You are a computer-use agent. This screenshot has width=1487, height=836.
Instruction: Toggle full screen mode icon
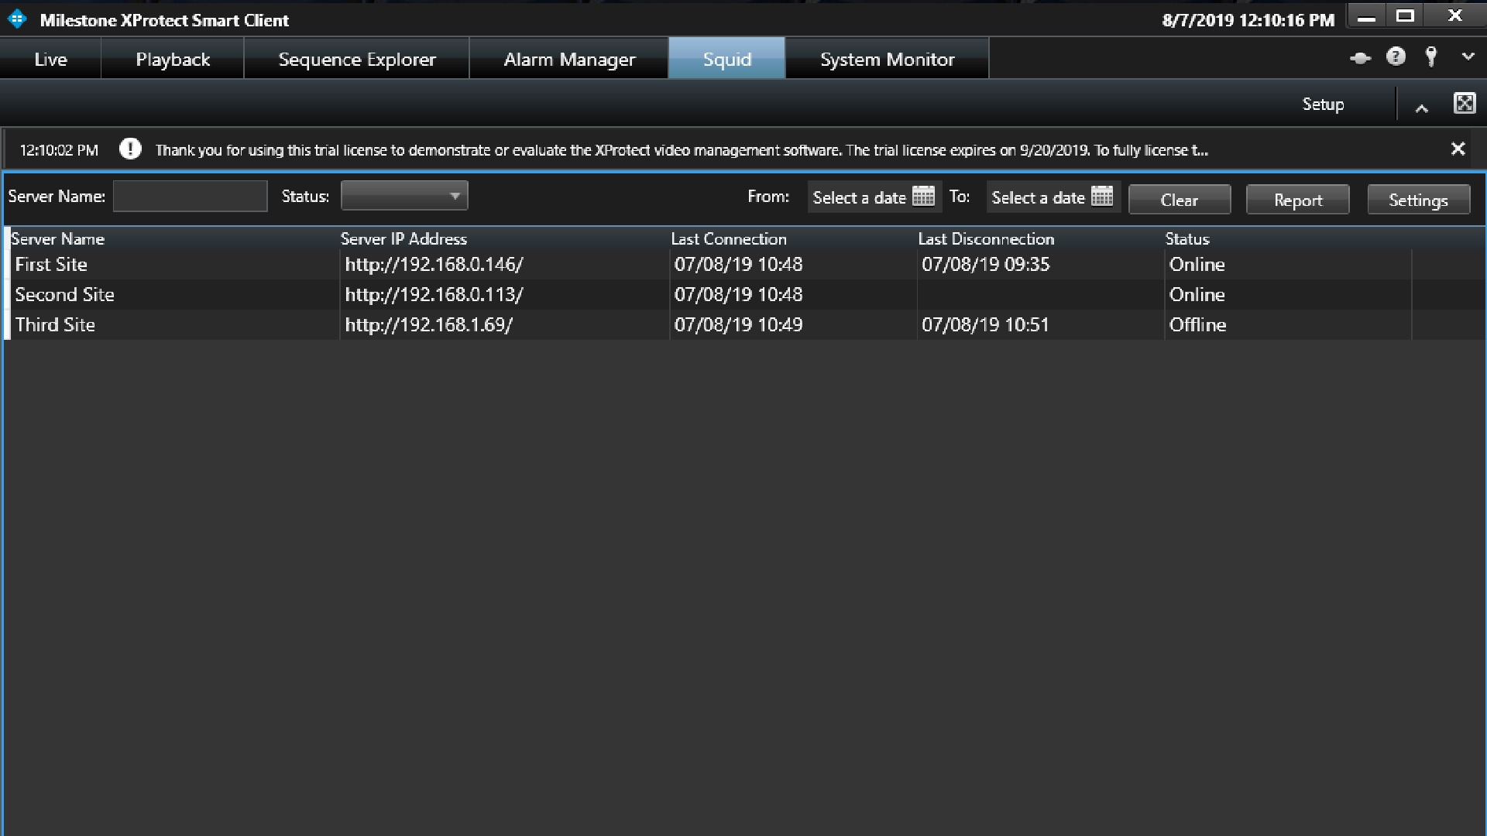tap(1464, 103)
